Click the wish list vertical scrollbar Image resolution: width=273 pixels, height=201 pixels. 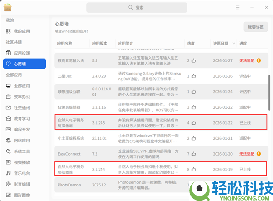click(x=269, y=93)
